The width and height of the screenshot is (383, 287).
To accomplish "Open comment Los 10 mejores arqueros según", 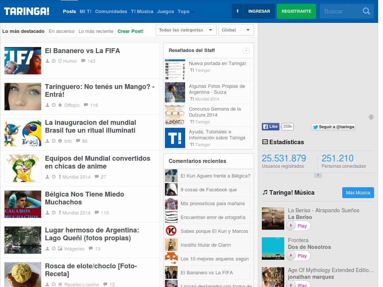I will [215, 259].
